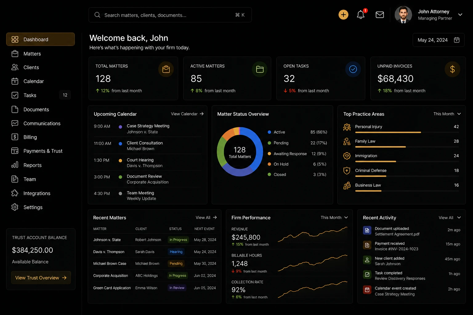473x315 pixels.
Task: Click the search matters input field
Action: click(170, 15)
